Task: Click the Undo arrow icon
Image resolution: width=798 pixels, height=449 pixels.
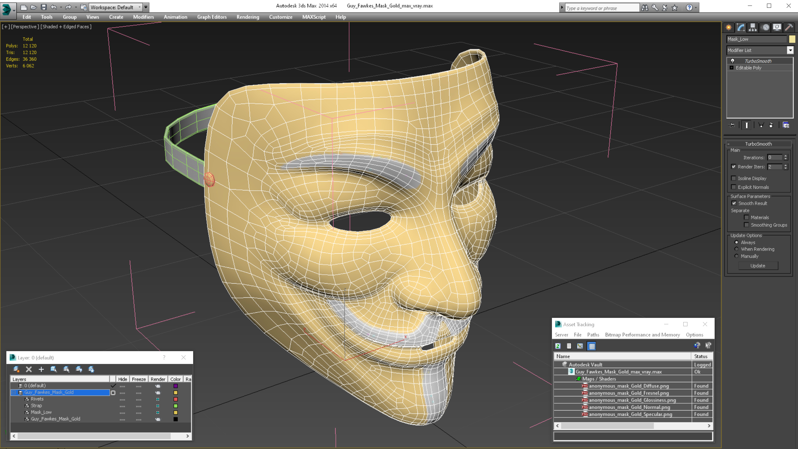Action: 53,7
